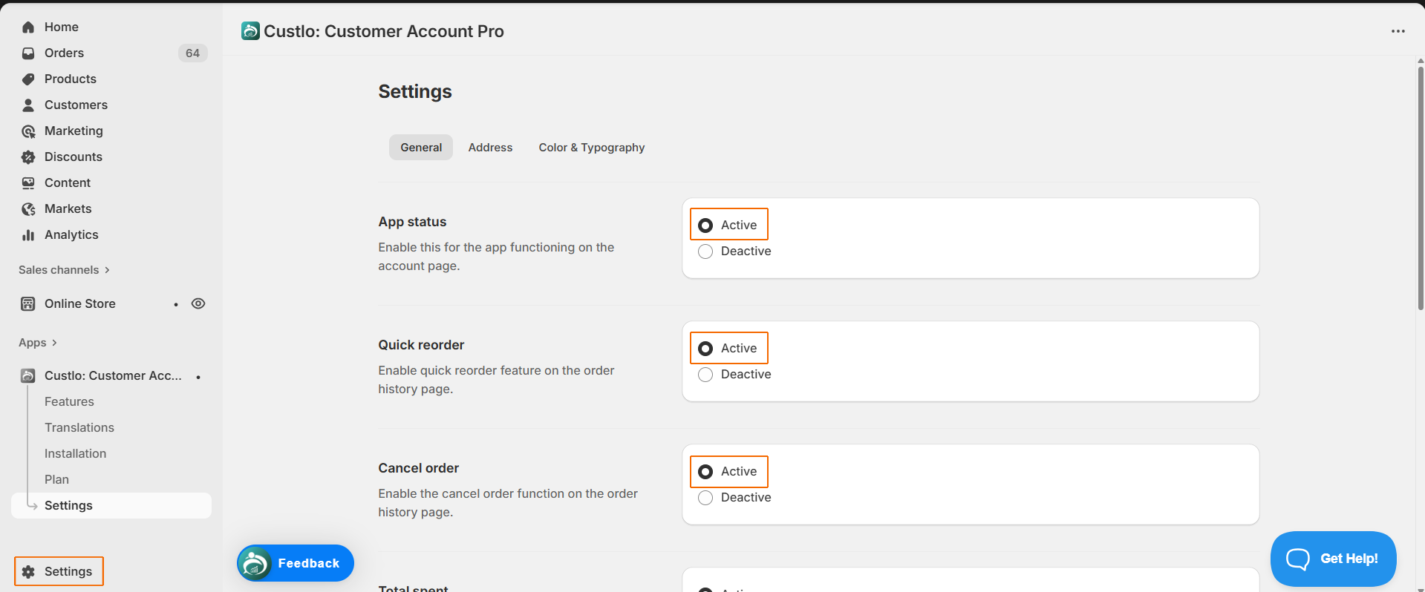
Task: Click the Analytics bar chart icon
Action: (28, 235)
